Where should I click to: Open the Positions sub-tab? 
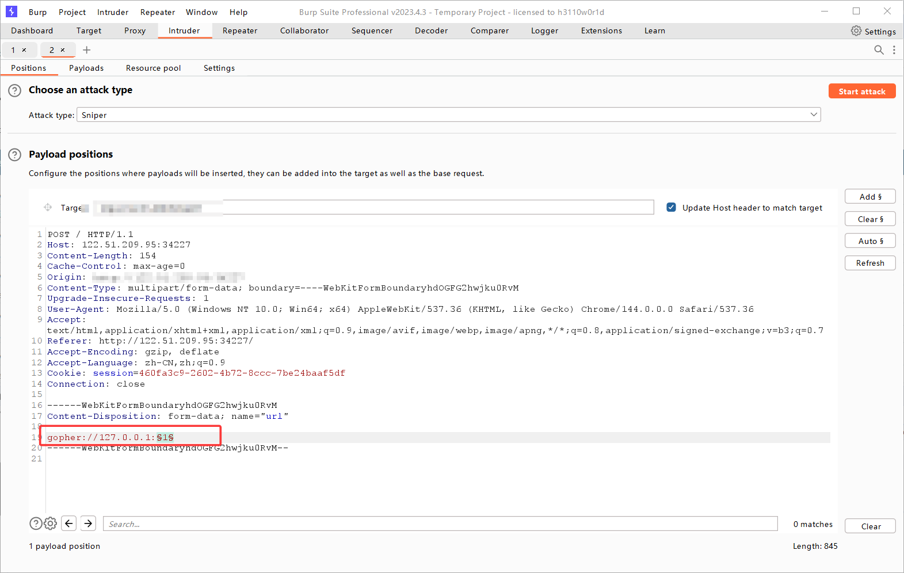coord(29,68)
